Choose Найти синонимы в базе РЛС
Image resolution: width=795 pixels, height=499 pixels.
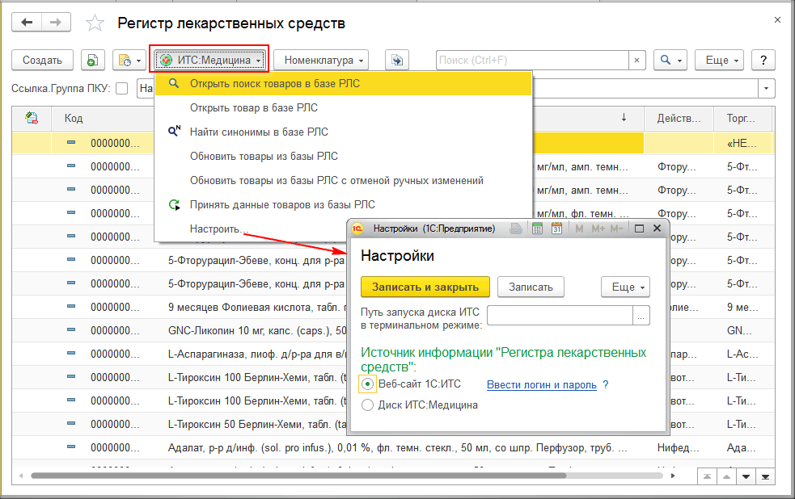tap(343, 132)
